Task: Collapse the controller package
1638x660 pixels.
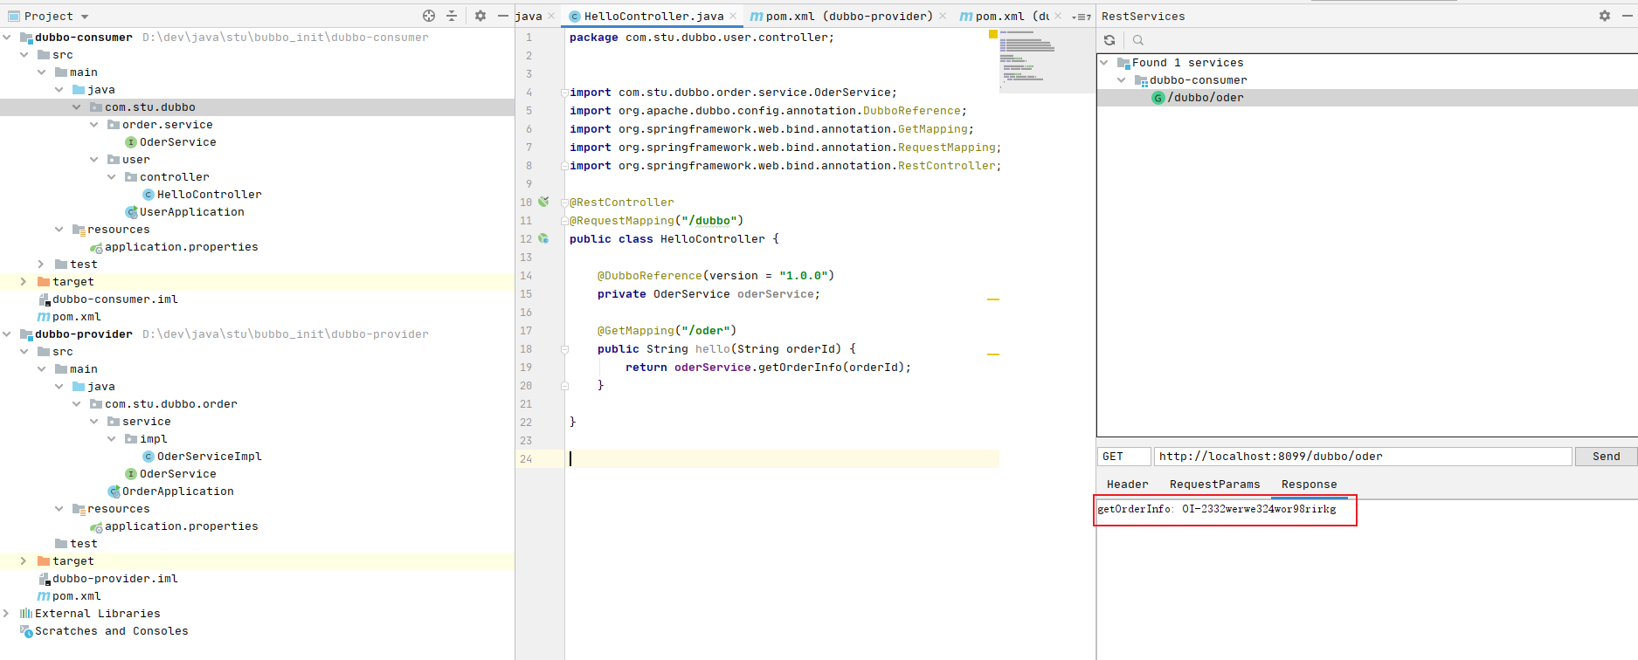Action: point(112,177)
